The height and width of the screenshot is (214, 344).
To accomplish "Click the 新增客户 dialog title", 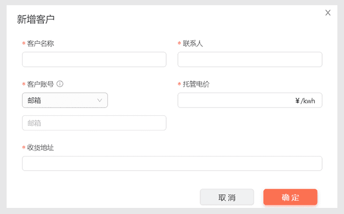I will point(36,19).
